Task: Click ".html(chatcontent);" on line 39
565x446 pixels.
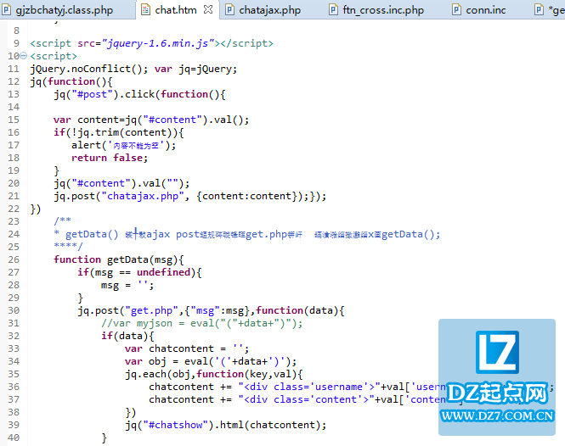Action: [x=270, y=425]
